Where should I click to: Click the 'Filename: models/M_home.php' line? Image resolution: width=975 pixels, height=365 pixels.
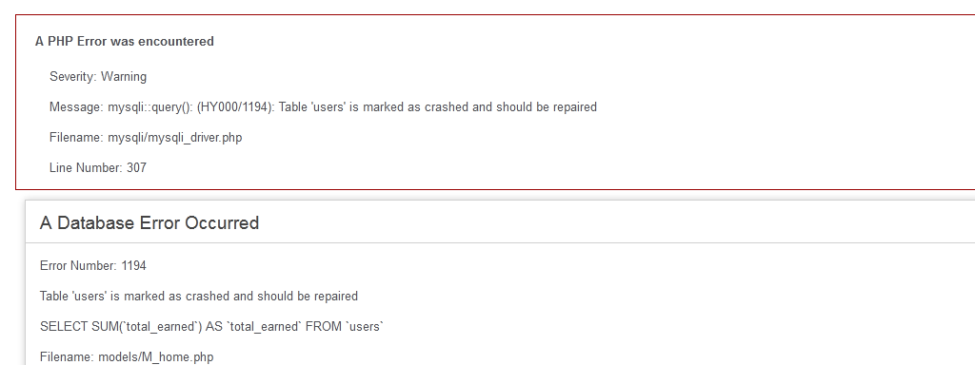point(127,357)
